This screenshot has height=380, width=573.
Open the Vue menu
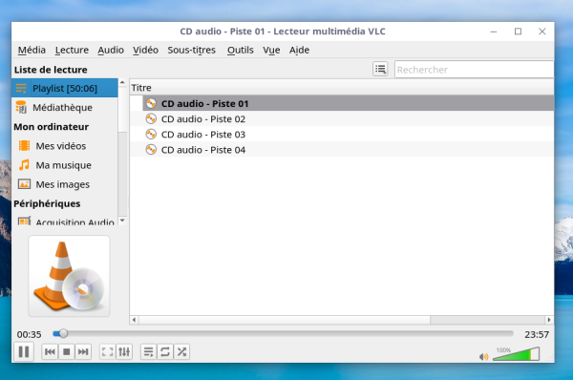pyautogui.click(x=271, y=50)
